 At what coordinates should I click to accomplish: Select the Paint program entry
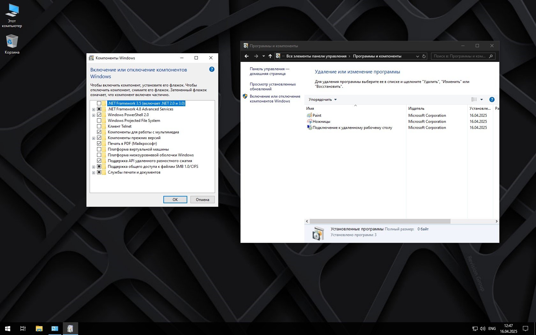click(317, 115)
